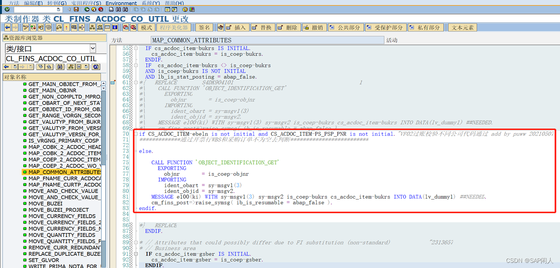This screenshot has height=268, width=560.
Task: Click the Set/Delete Session Breakpoint stop icon
Action: 125,28
